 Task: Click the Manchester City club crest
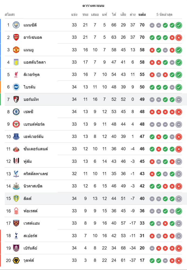[16, 25]
